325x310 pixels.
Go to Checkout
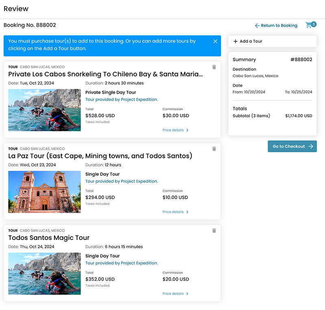[289, 146]
